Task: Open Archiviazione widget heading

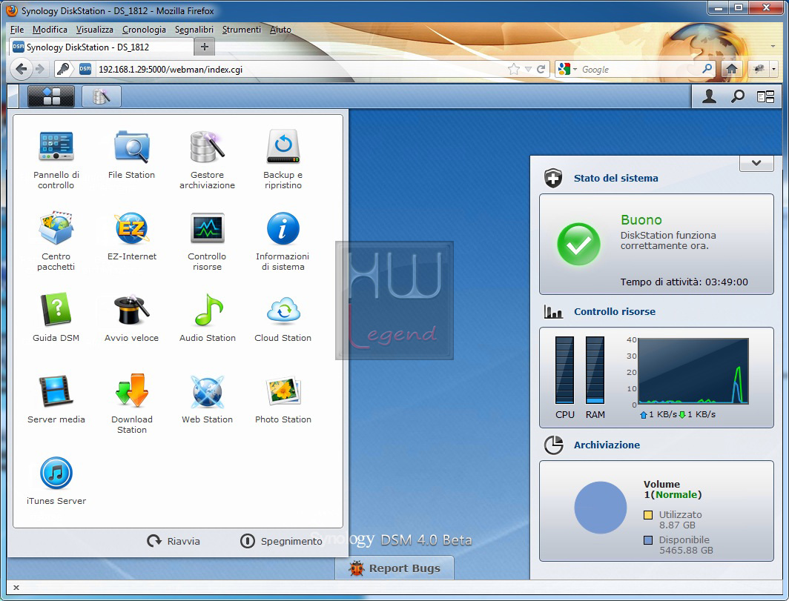Action: [x=607, y=445]
